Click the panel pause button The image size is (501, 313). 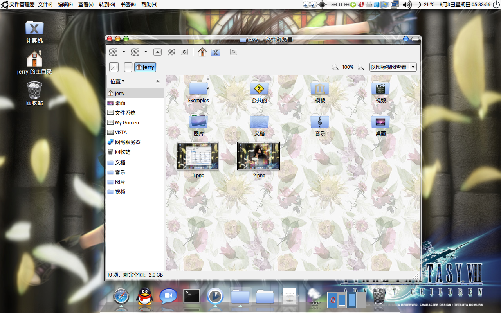[x=340, y=5]
